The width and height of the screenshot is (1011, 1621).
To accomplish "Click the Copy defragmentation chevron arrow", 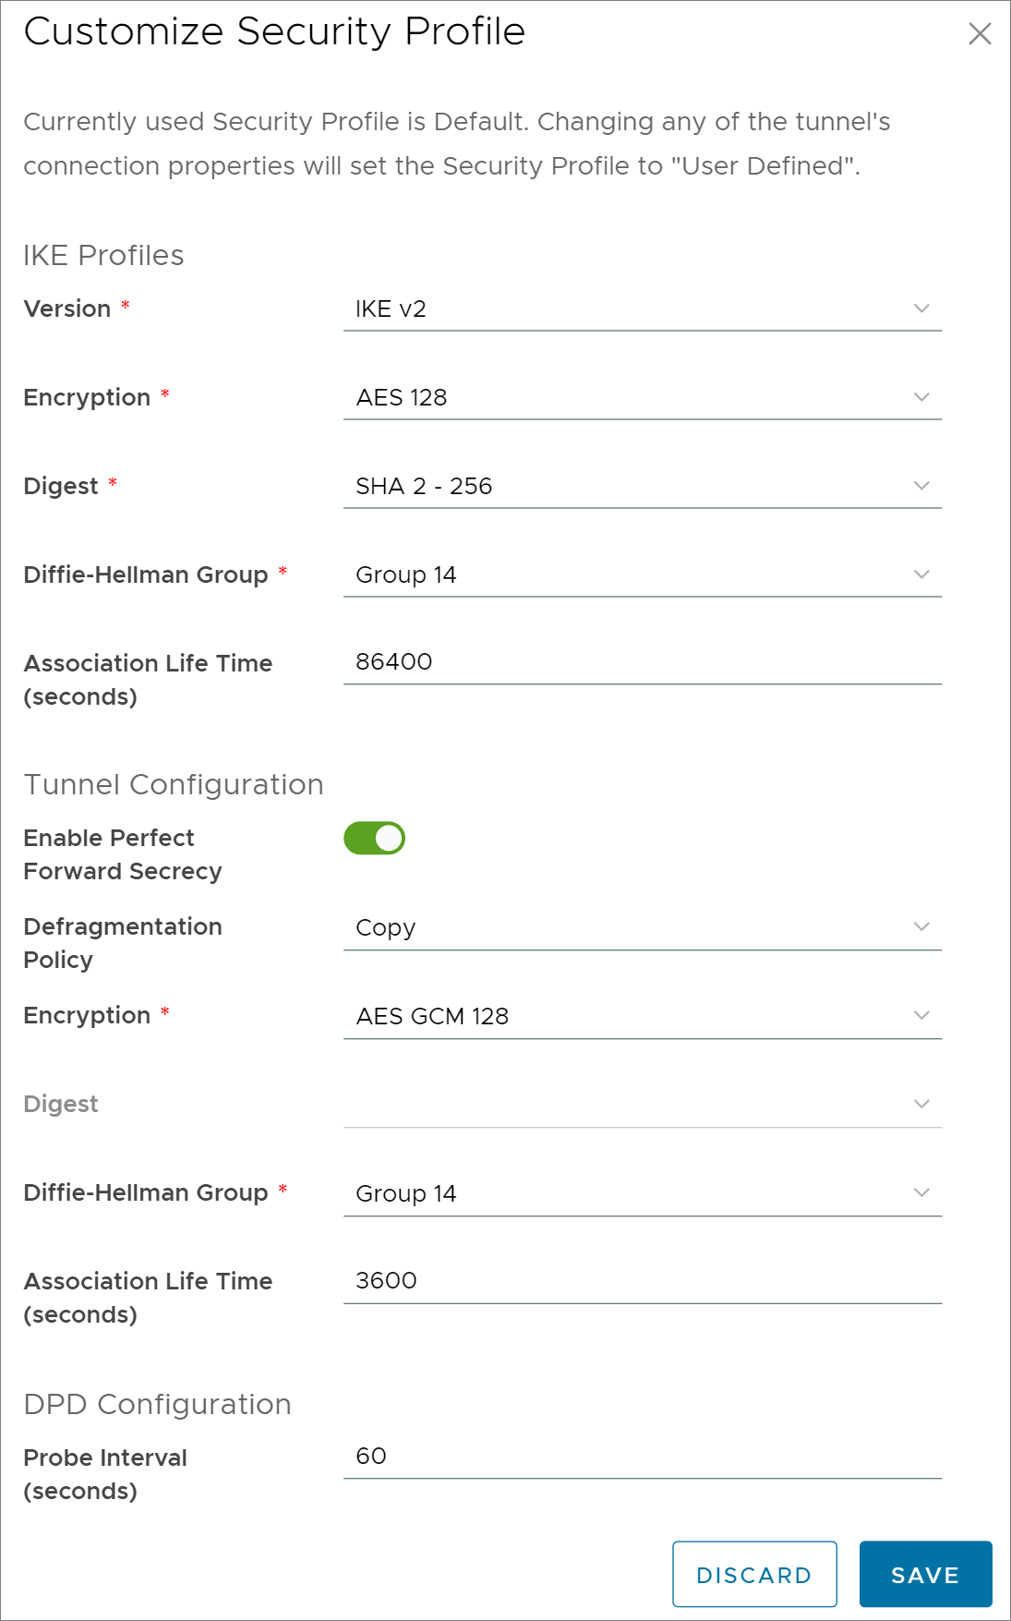I will pyautogui.click(x=921, y=926).
